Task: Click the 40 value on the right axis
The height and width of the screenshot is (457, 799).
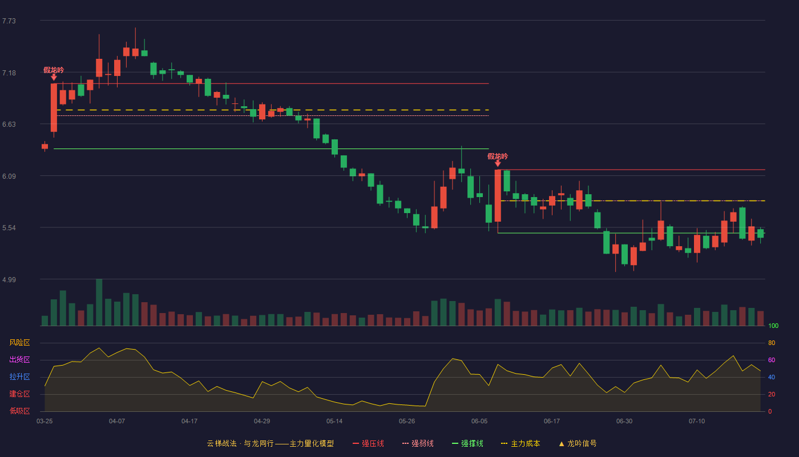Action: [x=772, y=377]
